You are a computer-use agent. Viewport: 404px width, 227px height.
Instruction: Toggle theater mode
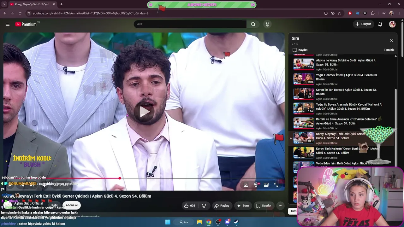coord(266,185)
